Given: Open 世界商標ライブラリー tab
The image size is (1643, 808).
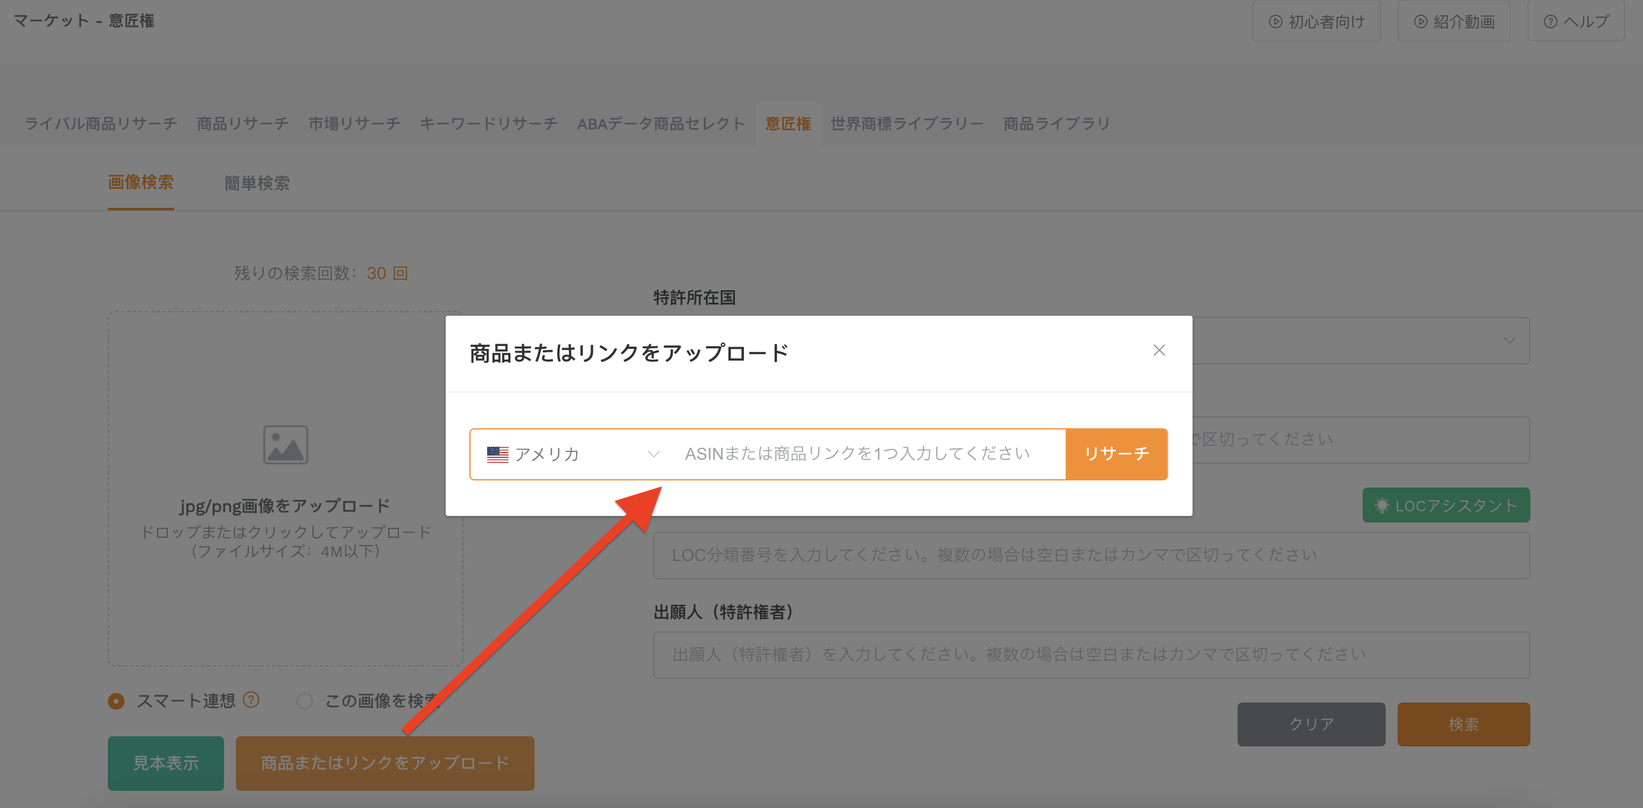Looking at the screenshot, I should click(906, 124).
